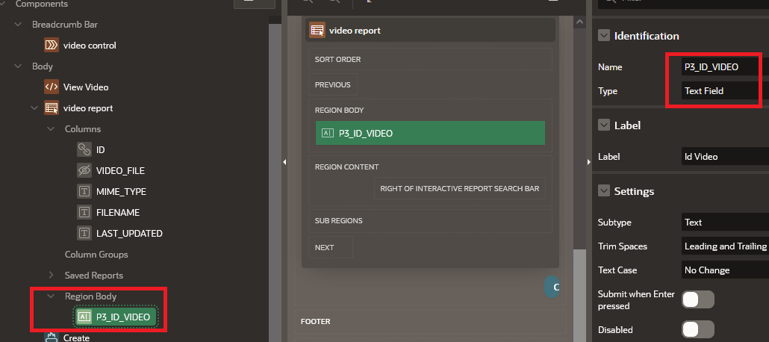
Task: Click the video report icon in layout header
Action: click(317, 31)
